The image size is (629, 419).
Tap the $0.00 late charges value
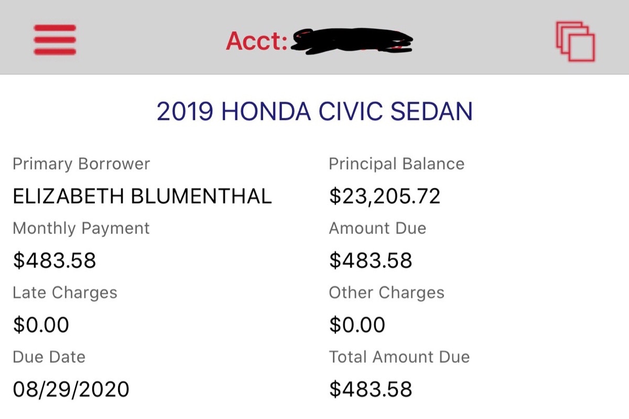[x=41, y=325]
